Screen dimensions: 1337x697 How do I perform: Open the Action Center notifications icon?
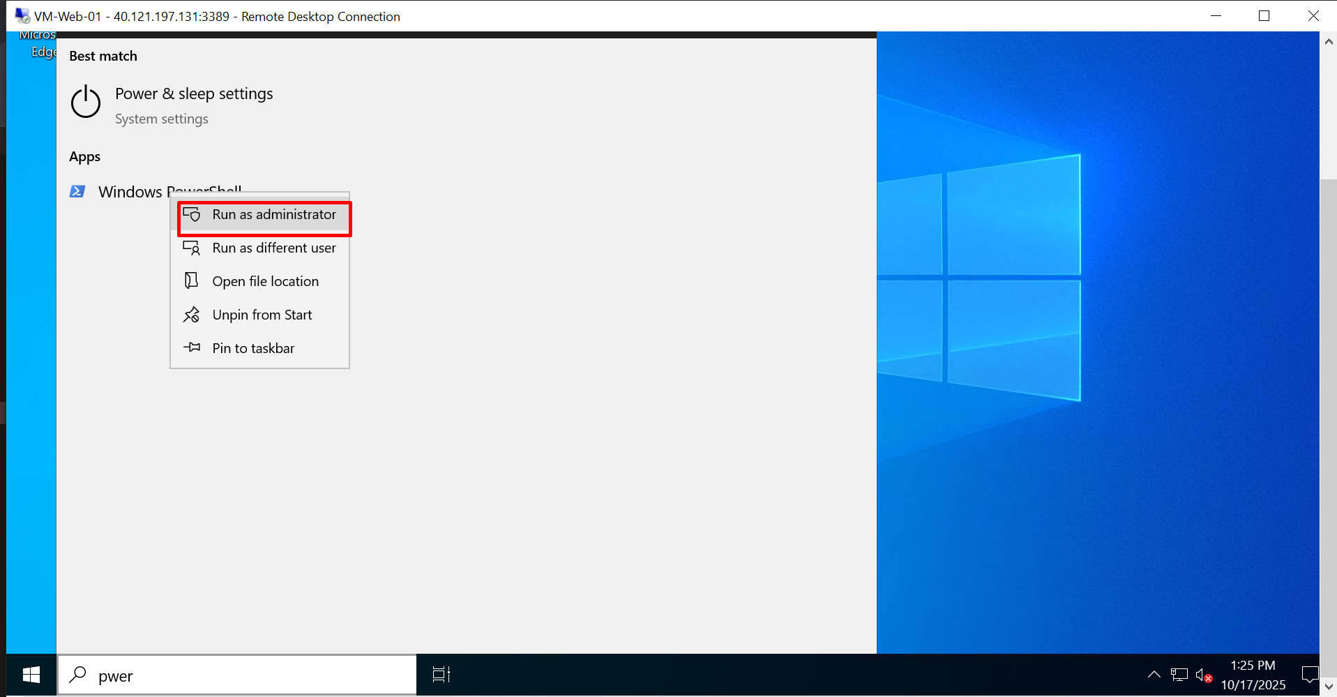pos(1309,675)
